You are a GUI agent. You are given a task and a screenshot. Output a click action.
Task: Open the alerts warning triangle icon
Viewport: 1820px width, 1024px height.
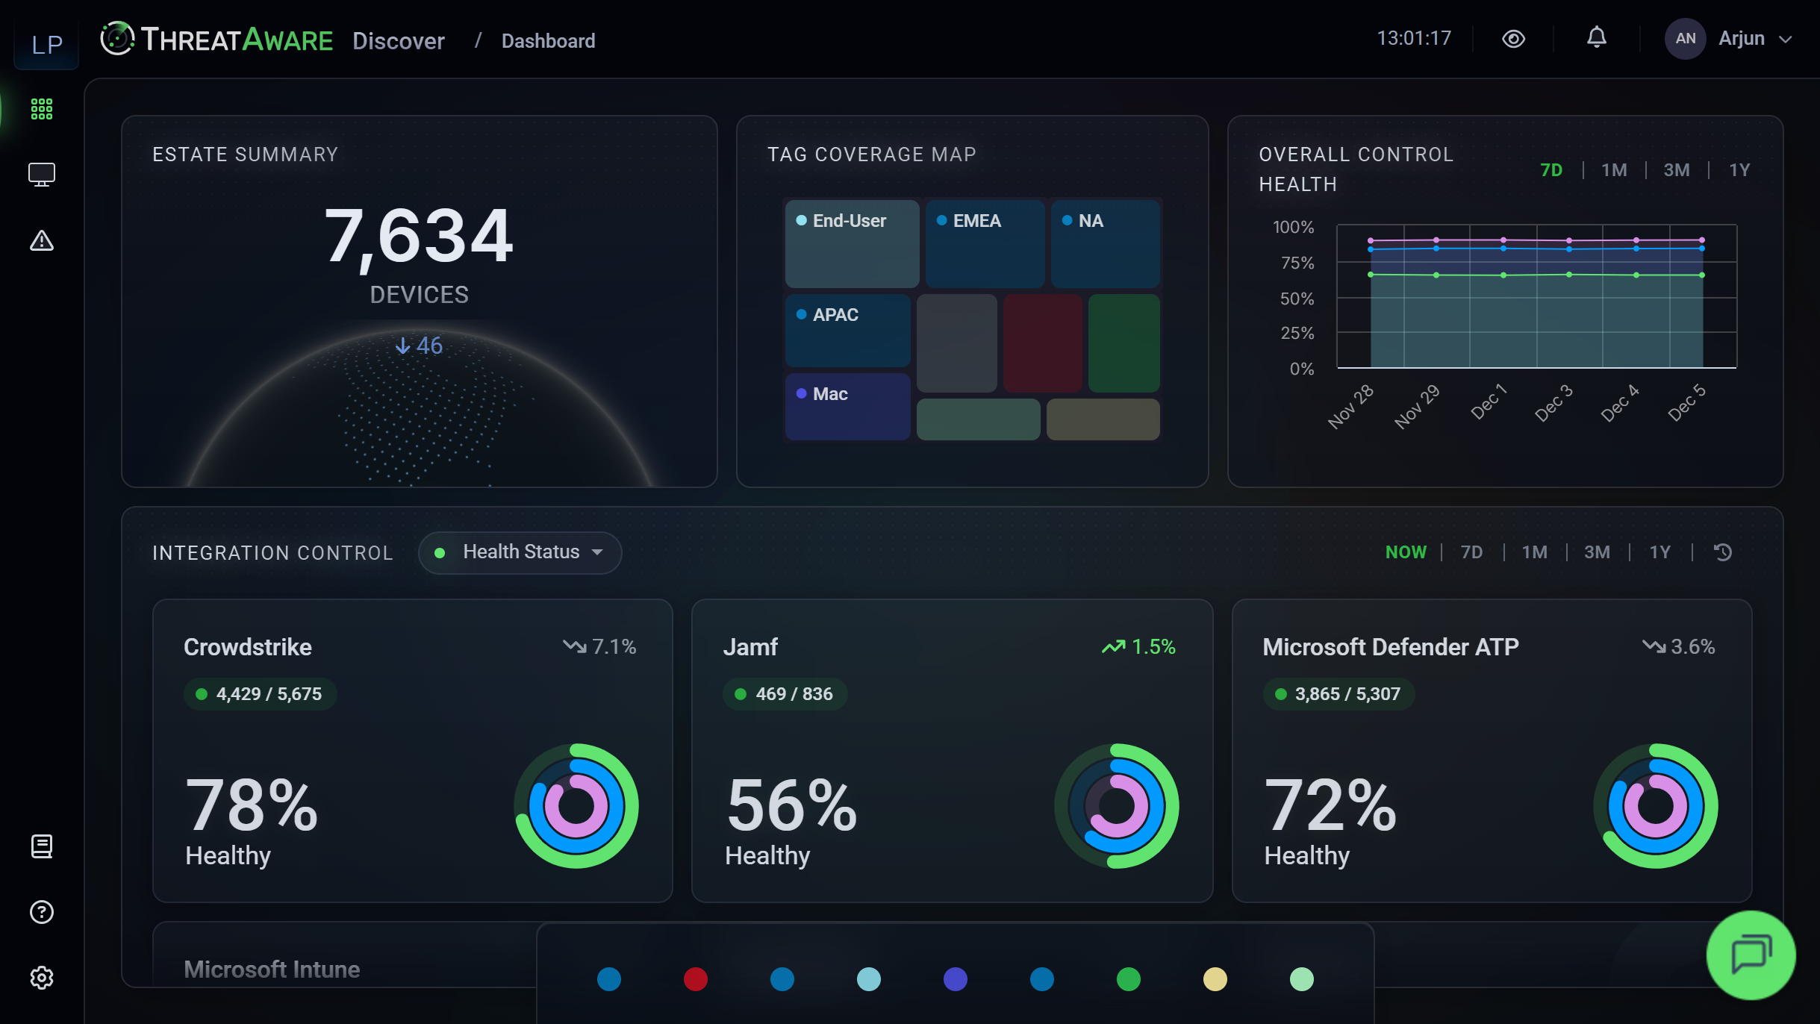tap(42, 240)
